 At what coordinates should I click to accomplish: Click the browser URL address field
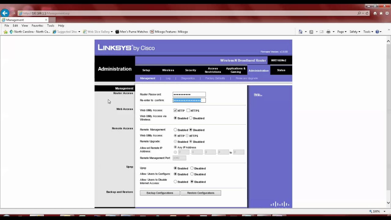[x=187, y=13]
